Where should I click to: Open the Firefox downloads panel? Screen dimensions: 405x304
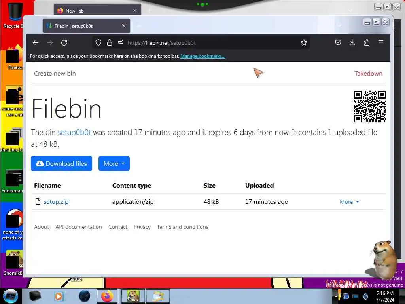[x=352, y=42]
